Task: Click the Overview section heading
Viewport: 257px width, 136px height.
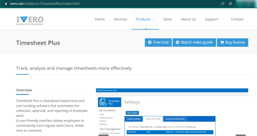Action: 24,90
